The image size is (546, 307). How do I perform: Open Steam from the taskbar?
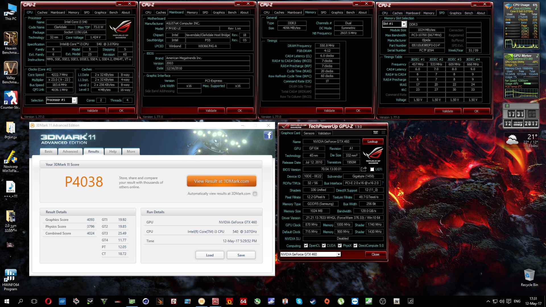tap(313, 301)
